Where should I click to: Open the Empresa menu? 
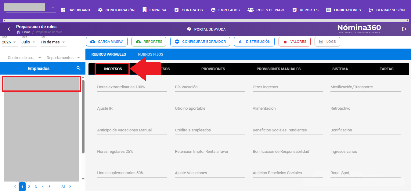[x=154, y=10]
